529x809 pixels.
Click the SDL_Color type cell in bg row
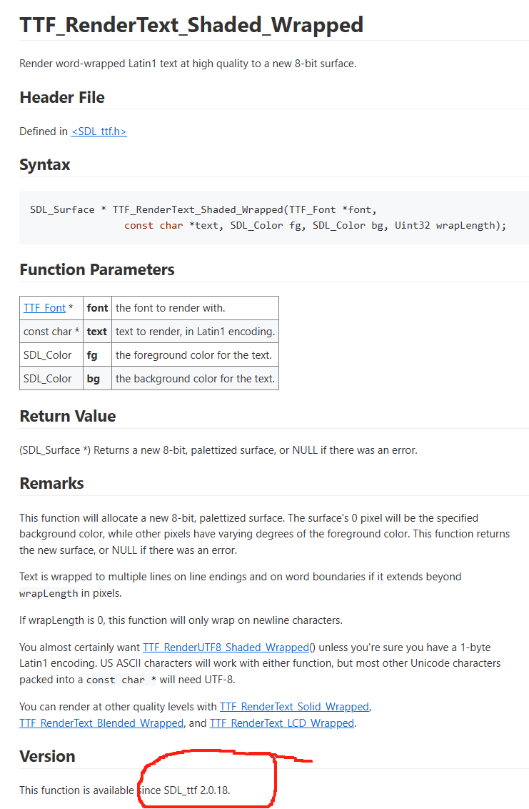point(51,379)
